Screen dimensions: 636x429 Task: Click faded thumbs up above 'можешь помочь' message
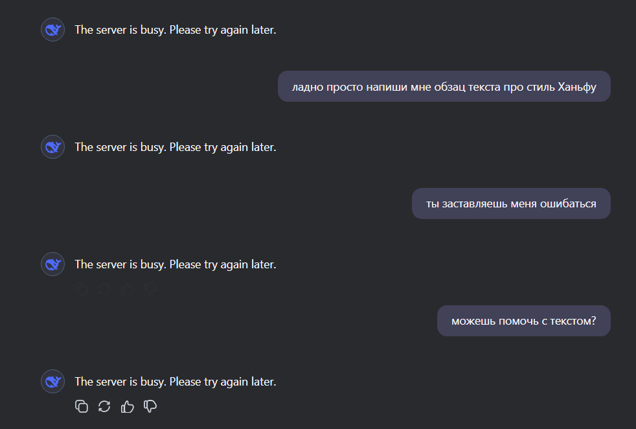128,289
